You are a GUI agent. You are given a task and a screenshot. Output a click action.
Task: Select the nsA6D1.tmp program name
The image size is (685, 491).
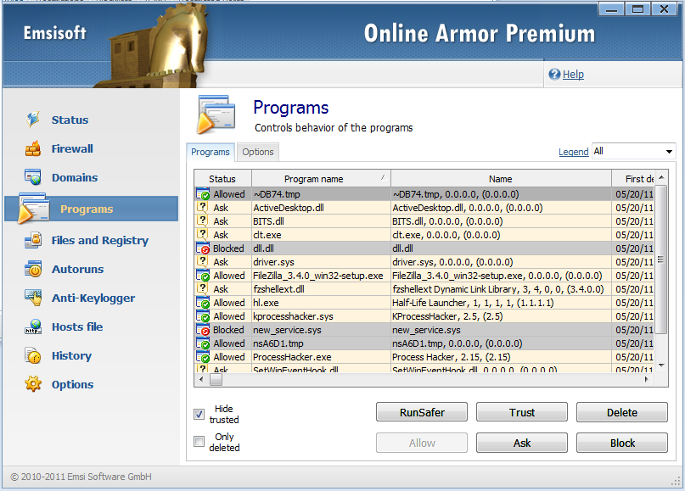tap(278, 343)
